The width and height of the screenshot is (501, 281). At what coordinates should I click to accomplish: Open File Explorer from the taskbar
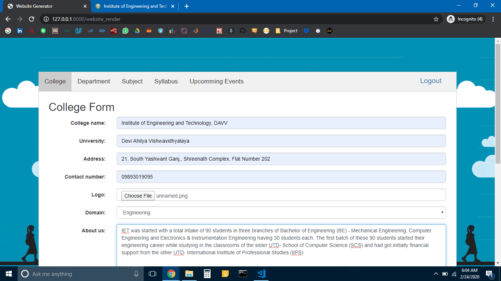(189, 274)
